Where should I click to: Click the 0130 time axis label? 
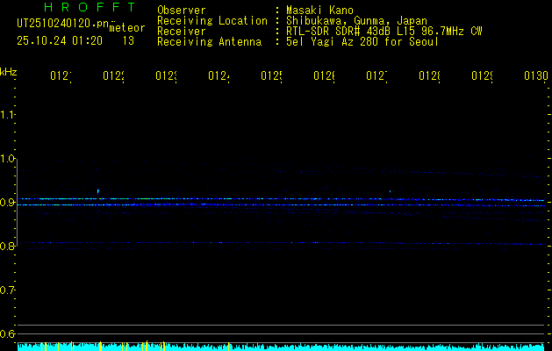pos(536,75)
